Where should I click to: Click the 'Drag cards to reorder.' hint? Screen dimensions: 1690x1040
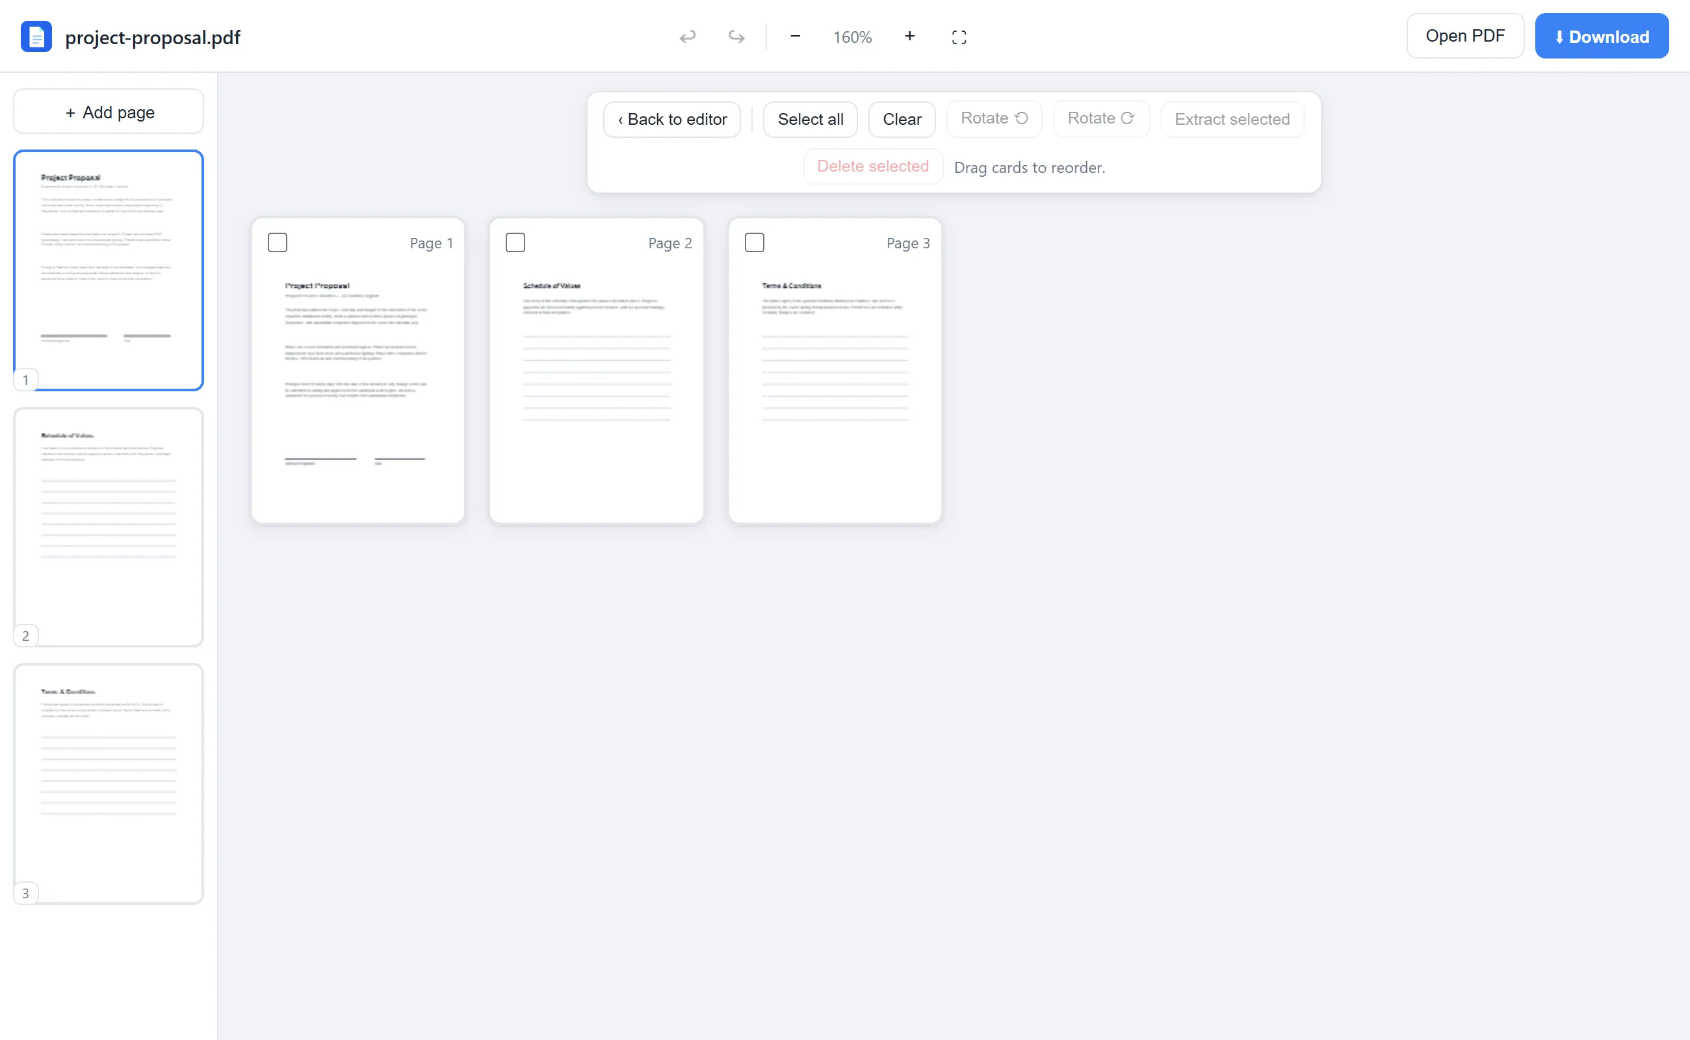tap(1030, 168)
